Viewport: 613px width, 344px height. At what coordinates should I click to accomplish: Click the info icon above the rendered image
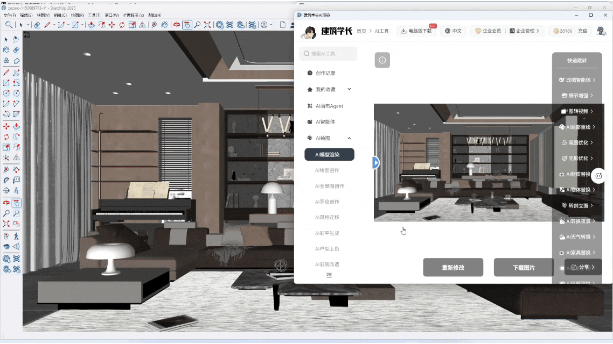(x=382, y=60)
